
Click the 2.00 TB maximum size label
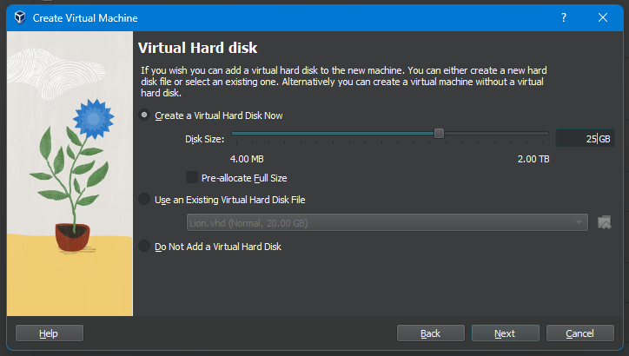click(x=533, y=160)
